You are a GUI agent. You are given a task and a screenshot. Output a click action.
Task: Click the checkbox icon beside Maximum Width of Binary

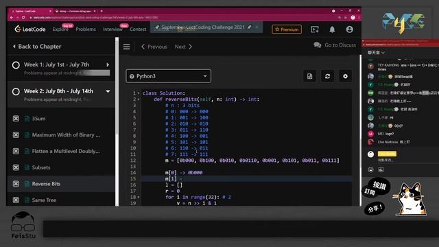(16, 135)
